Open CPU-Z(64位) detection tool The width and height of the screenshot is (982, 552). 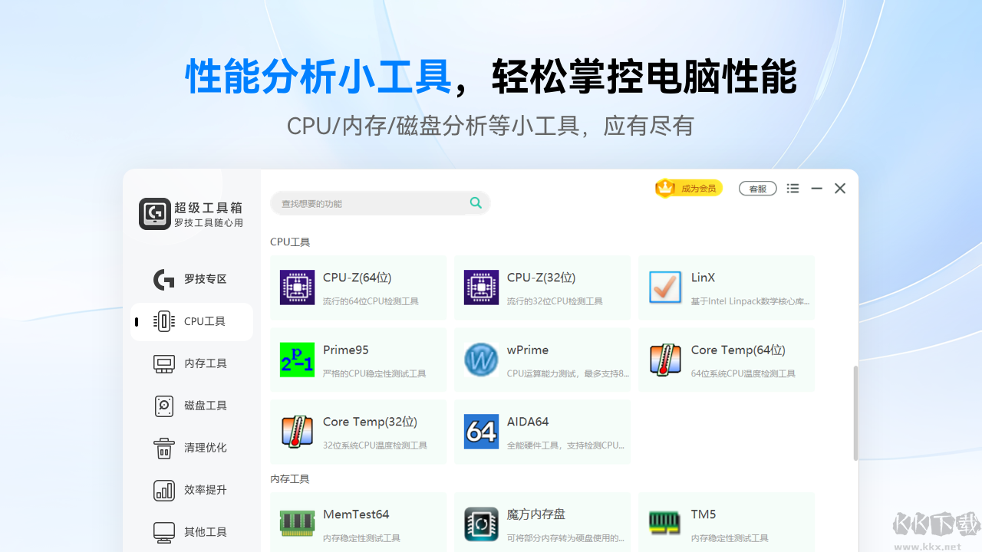[x=358, y=287]
